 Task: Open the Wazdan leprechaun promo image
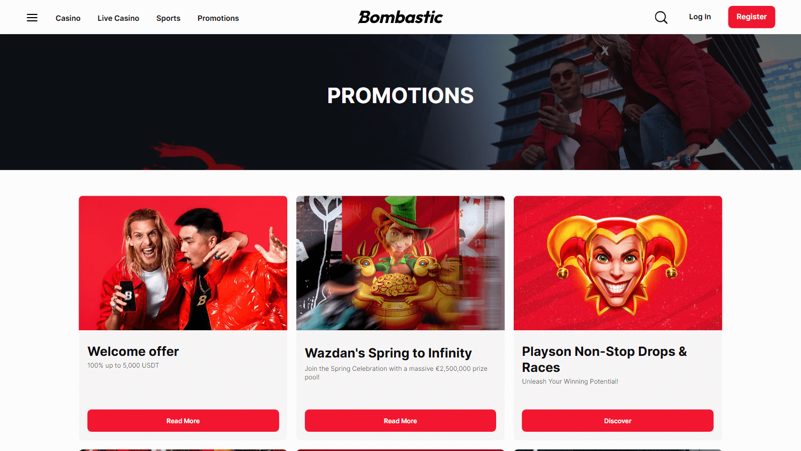tap(400, 263)
